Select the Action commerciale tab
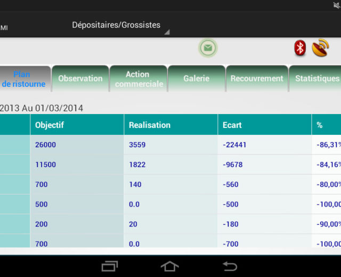Viewport: 341px width, 277px height. pos(139,79)
